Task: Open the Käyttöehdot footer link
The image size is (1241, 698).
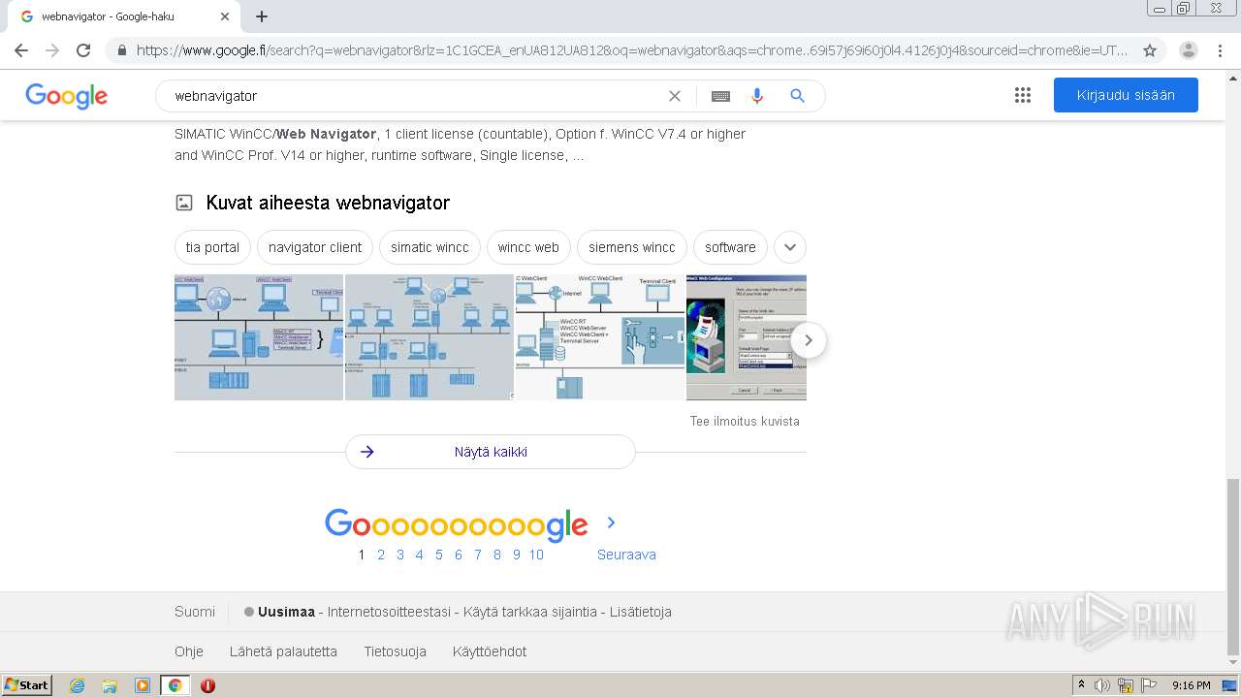Action: point(490,651)
